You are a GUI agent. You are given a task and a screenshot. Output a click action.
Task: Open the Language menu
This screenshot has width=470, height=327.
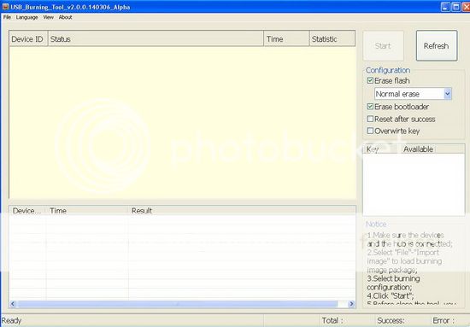point(27,17)
